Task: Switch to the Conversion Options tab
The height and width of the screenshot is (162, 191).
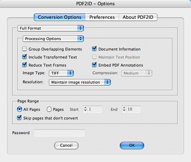Action: point(60,17)
